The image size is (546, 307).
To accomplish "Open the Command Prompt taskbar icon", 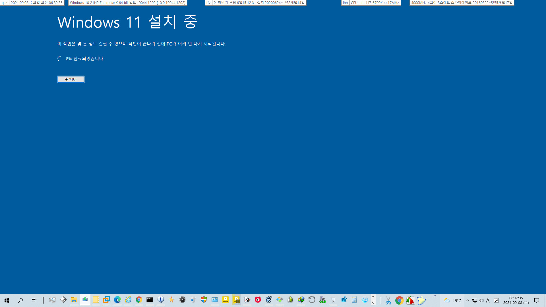I will click(150, 300).
